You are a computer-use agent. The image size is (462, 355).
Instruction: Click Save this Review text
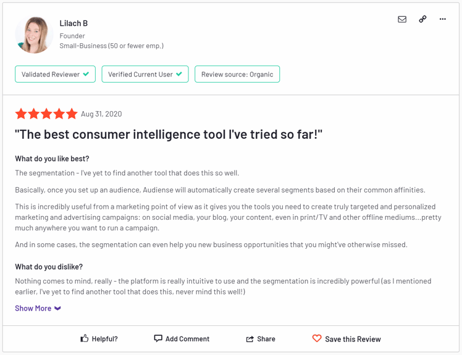point(353,339)
